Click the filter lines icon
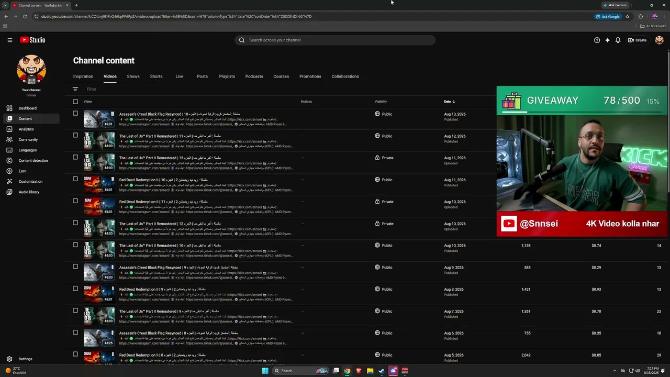The width and height of the screenshot is (670, 377). pyautogui.click(x=75, y=90)
